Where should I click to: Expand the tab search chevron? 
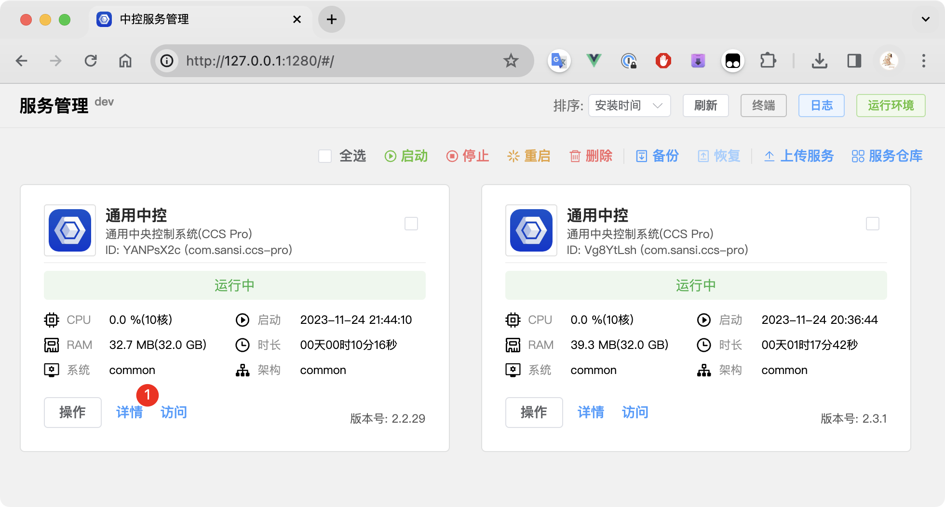925,19
